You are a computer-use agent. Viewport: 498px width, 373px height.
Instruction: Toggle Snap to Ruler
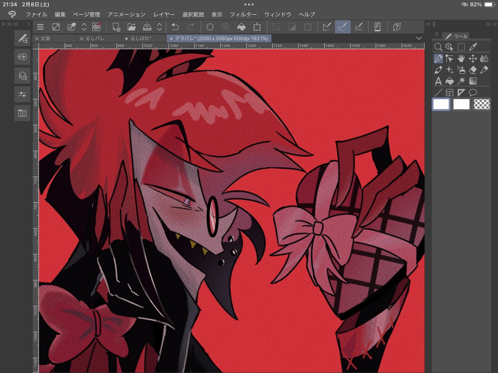tap(327, 27)
